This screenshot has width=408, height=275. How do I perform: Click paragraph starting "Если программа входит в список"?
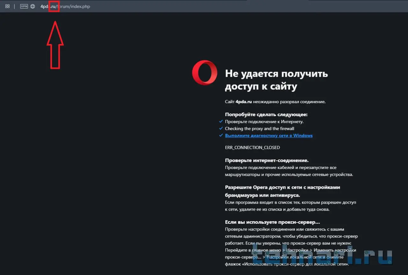(x=290, y=206)
